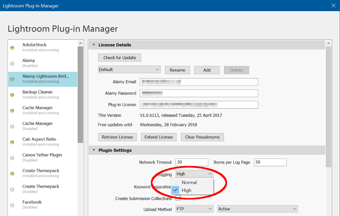340x216 pixels.
Task: Select Alamy-Lightroom Bridge plug-in row
Action: click(43, 79)
